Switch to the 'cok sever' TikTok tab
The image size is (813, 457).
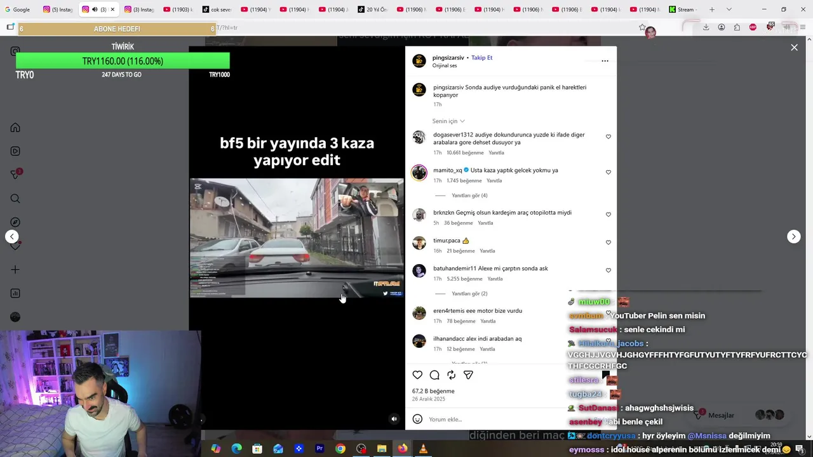tap(217, 10)
